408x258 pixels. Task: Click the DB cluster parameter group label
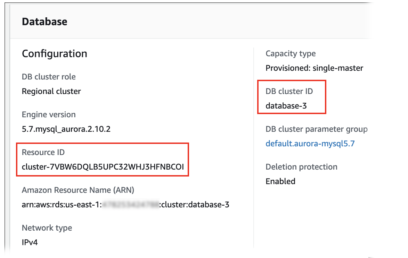316,129
